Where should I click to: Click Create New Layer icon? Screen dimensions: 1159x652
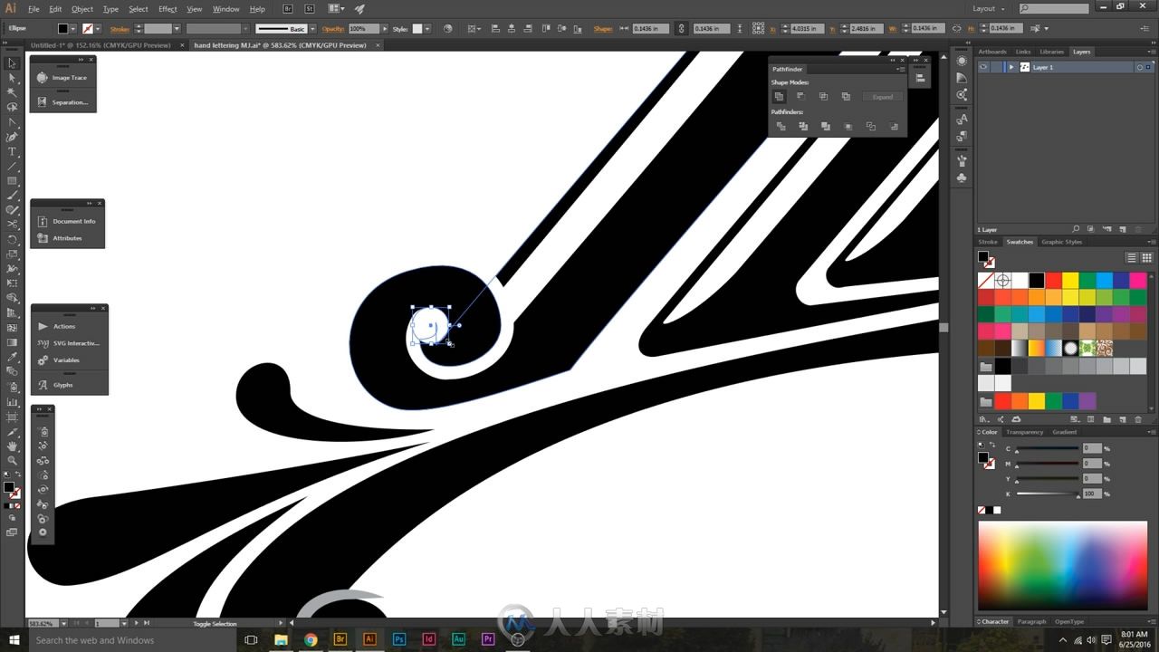click(x=1122, y=230)
